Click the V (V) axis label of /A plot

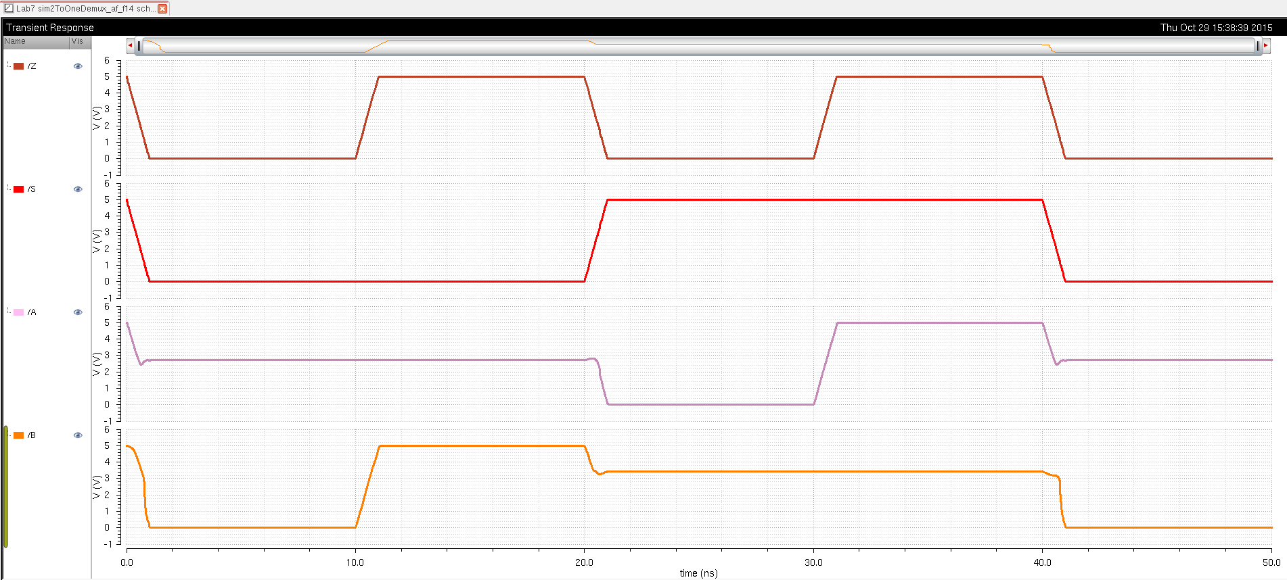point(96,364)
